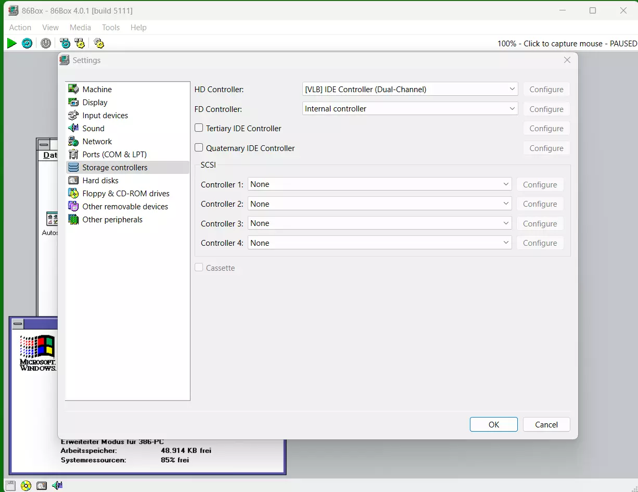Click the 86Box title bar app icon

(x=14, y=10)
